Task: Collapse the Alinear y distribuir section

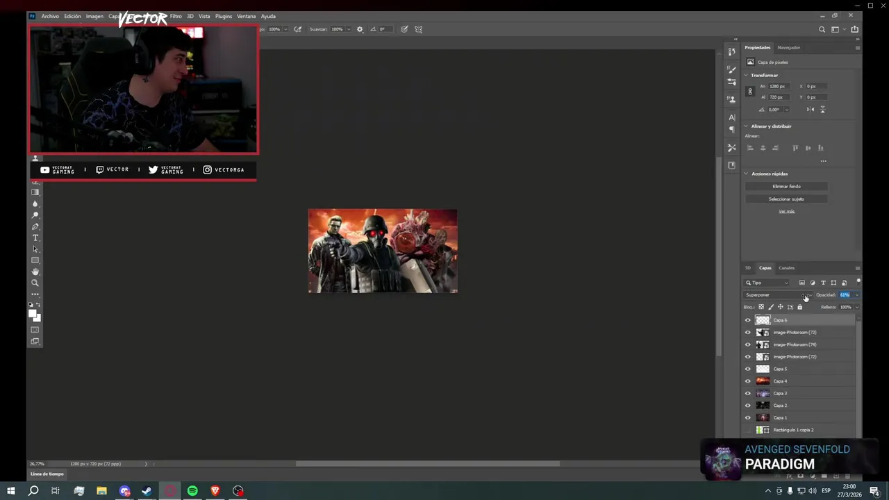Action: pos(746,126)
